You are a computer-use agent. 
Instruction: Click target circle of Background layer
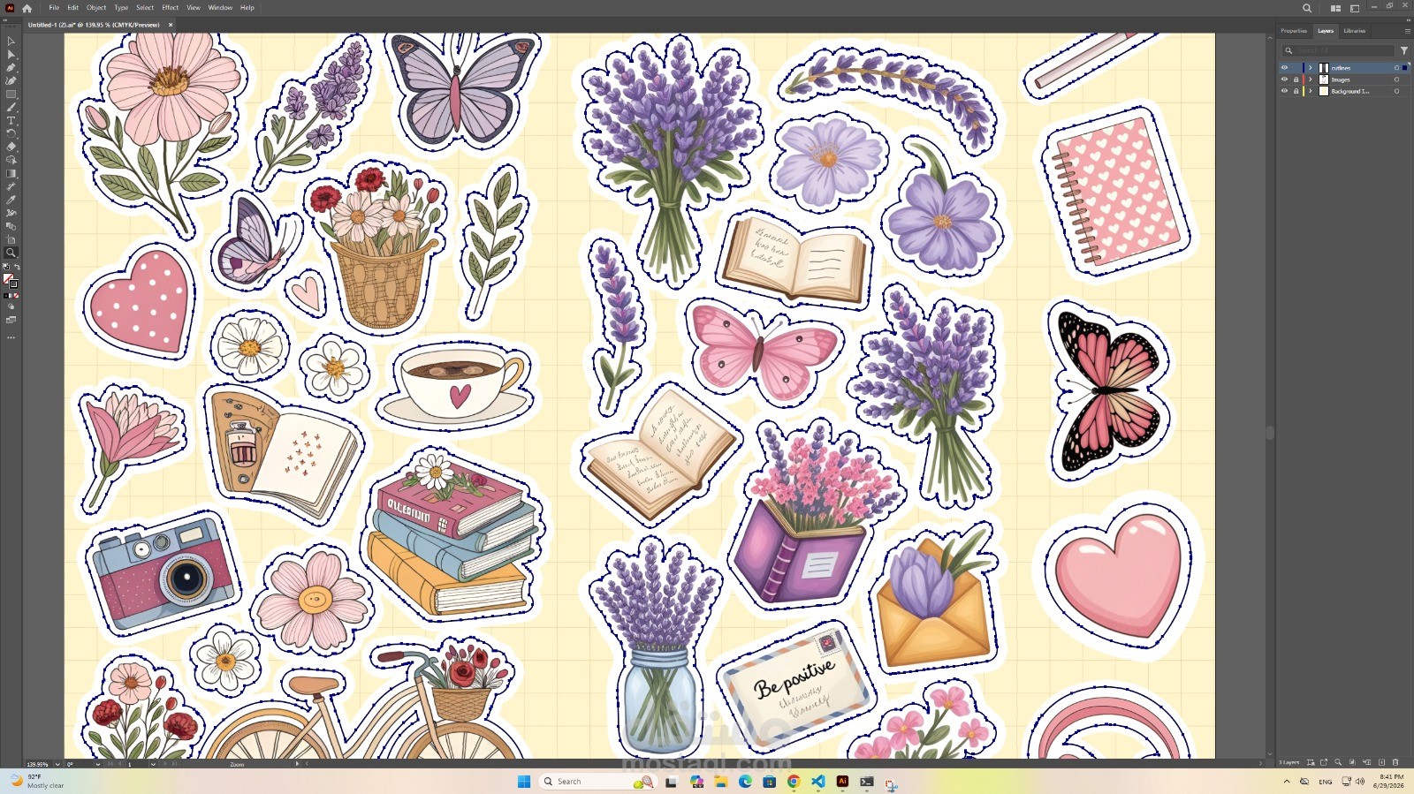click(1396, 91)
